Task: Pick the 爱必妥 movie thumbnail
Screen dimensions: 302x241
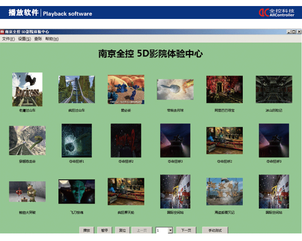Action: tap(126, 89)
